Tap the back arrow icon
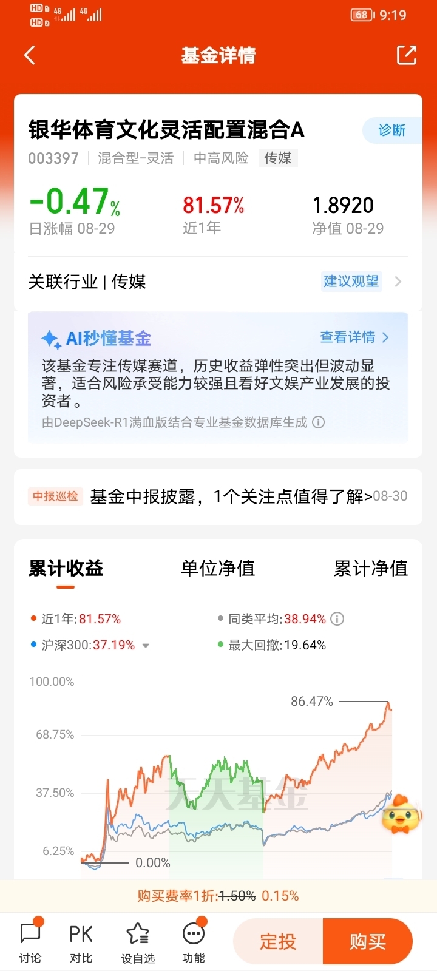Screen dimensions: 437x971 pyautogui.click(x=30, y=55)
